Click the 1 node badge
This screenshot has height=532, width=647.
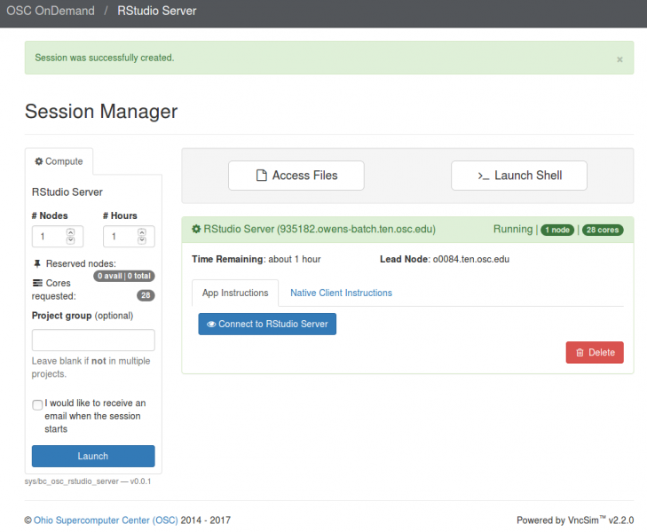pyautogui.click(x=557, y=230)
